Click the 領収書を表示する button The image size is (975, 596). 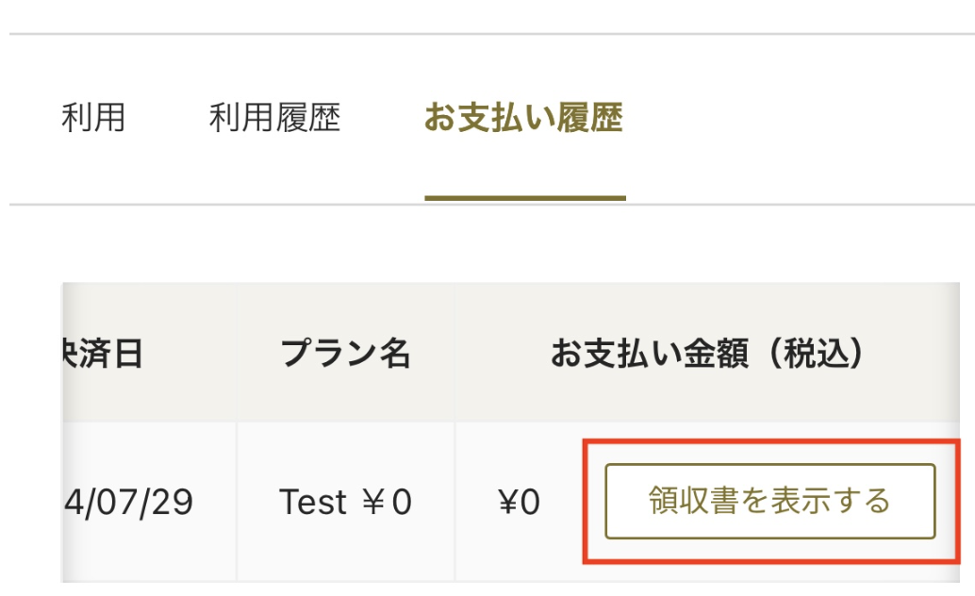[x=769, y=501]
